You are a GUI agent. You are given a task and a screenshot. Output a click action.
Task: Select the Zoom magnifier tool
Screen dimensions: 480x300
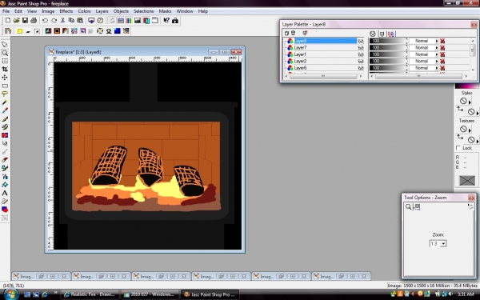pos(5,53)
